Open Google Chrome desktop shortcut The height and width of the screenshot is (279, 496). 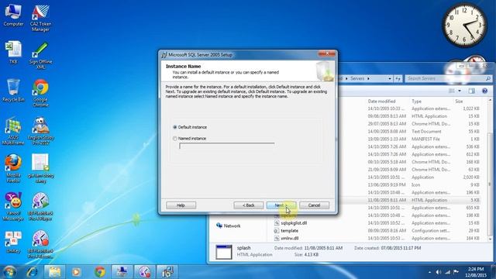click(40, 93)
